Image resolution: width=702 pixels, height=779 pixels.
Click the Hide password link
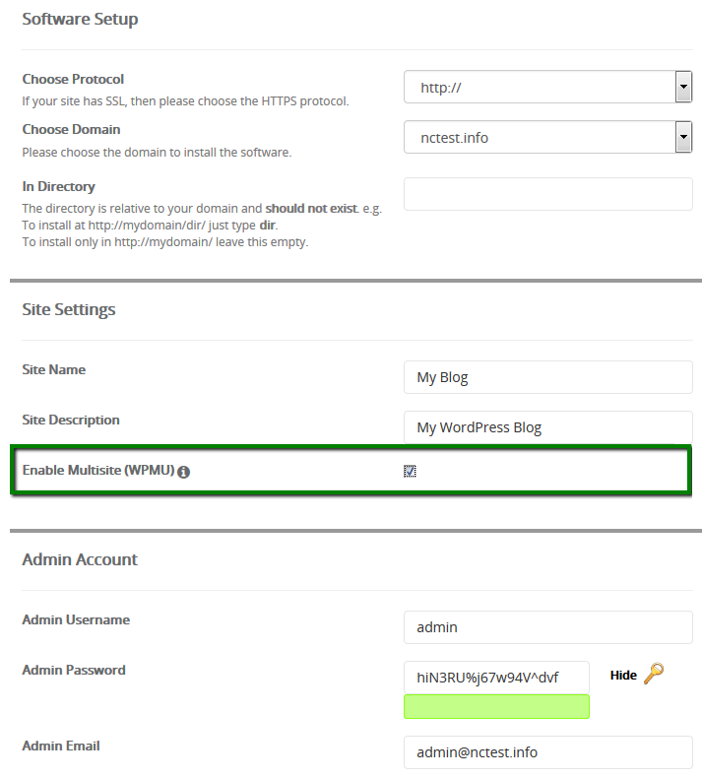click(623, 676)
